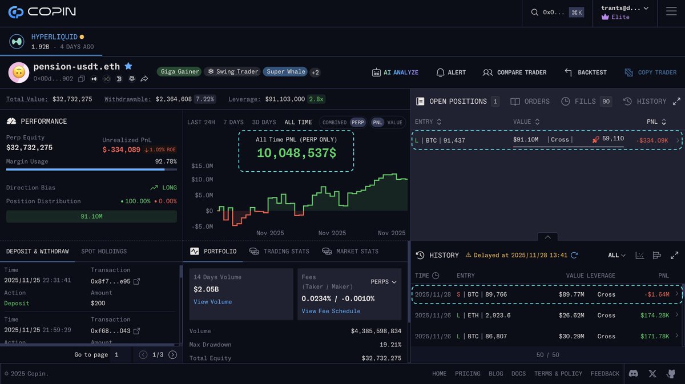Open the MARKET STATS tab
Image resolution: width=685 pixels, height=384 pixels.
(350, 251)
